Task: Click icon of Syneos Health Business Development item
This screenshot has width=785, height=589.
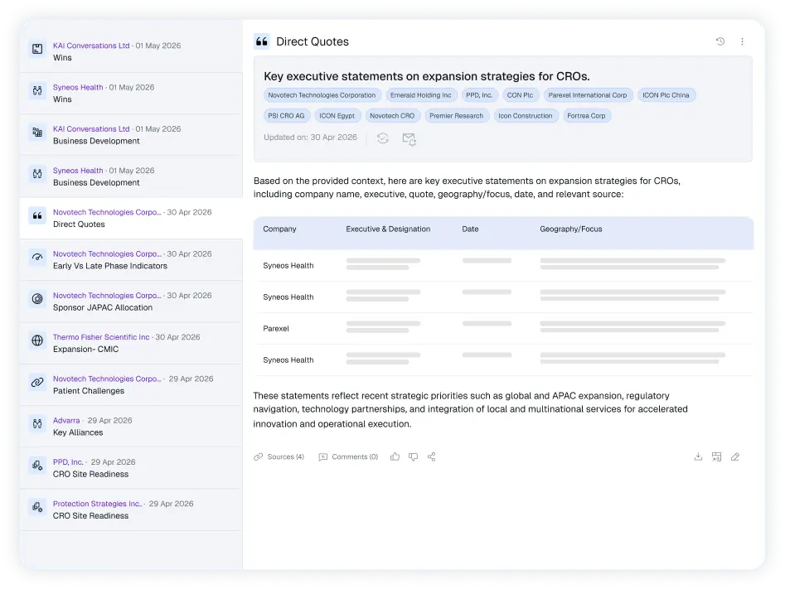Action: 37,174
